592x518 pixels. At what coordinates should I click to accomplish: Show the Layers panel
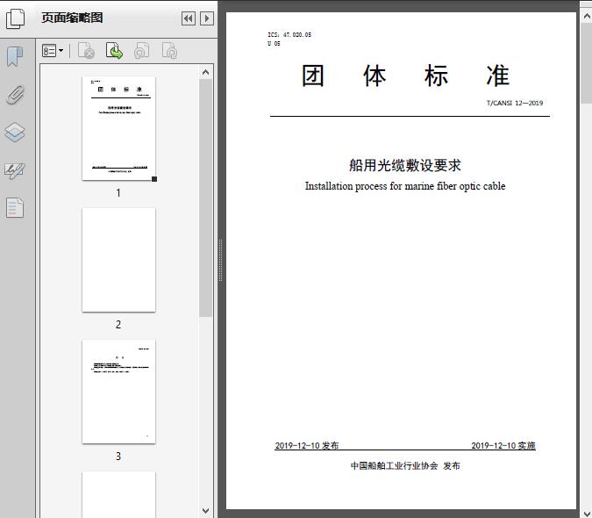click(15, 133)
